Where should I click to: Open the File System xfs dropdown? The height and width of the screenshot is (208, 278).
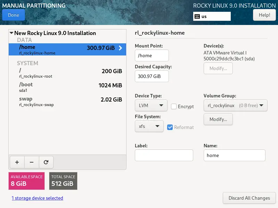149,126
